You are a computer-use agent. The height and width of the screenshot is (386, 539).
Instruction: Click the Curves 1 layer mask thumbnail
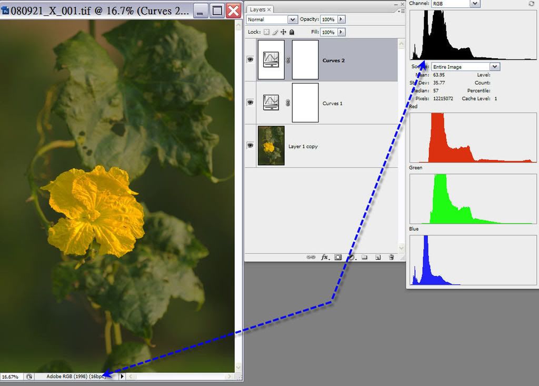coord(305,103)
